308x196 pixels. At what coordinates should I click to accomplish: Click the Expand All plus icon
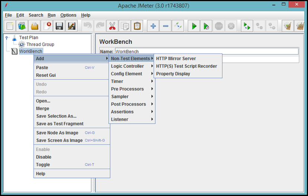[x=153, y=26]
